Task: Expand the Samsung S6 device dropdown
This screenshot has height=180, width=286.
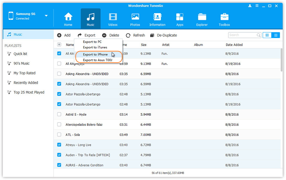Action: (x=46, y=16)
